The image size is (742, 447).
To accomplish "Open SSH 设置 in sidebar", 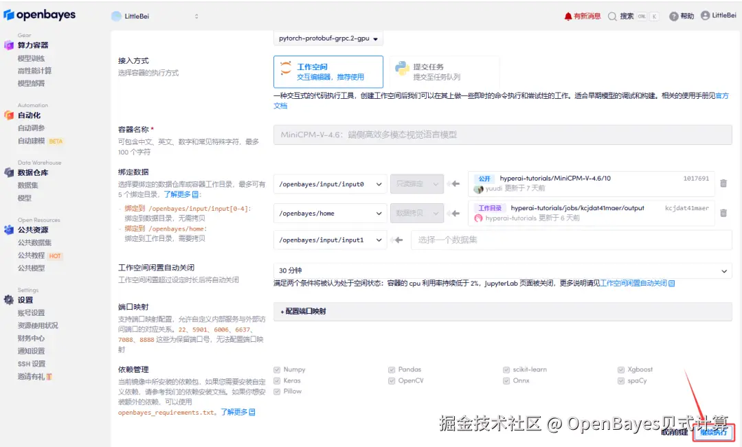I will [x=32, y=364].
